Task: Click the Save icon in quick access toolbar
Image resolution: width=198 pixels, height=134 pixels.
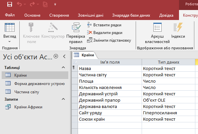Action: (x=10, y=4)
